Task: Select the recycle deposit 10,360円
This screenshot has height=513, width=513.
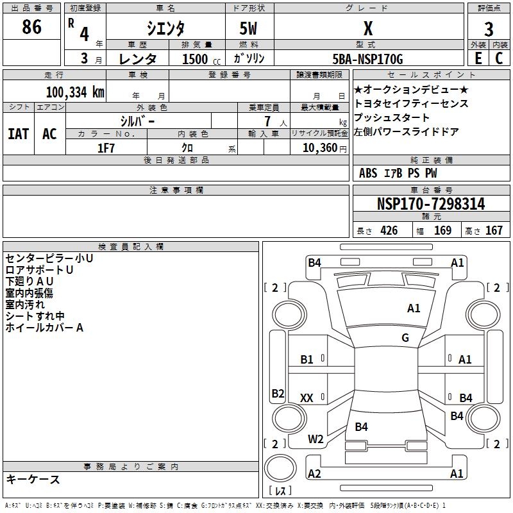Action: pos(324,148)
